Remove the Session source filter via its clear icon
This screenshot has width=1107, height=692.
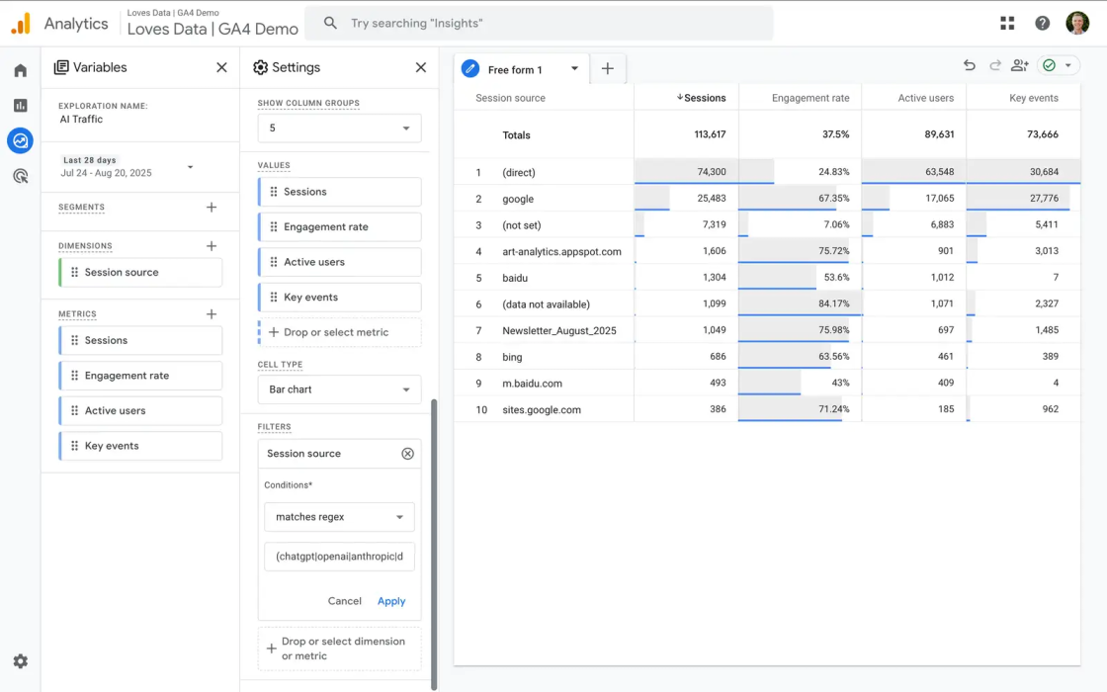(x=407, y=453)
